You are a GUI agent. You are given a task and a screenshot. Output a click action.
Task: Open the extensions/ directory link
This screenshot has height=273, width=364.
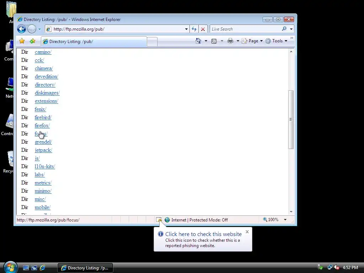[47, 101]
